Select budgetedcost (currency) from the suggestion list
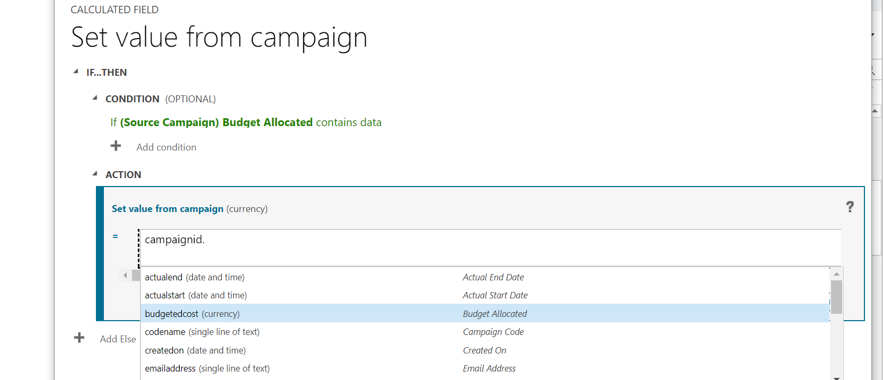The image size is (883, 380). pos(192,314)
